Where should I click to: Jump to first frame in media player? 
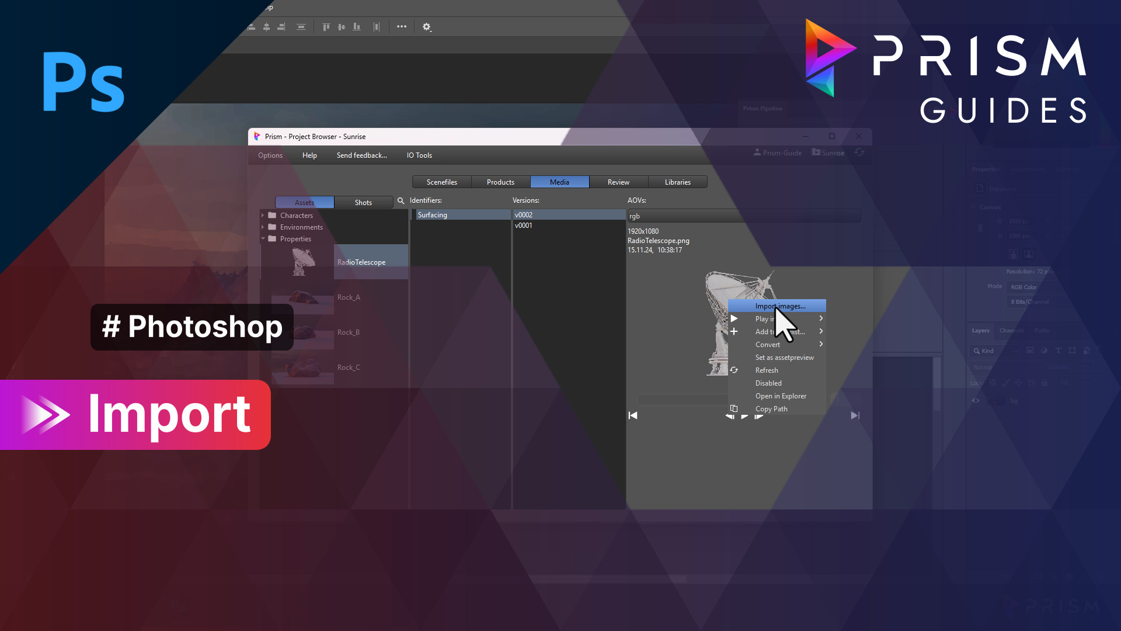[633, 415]
